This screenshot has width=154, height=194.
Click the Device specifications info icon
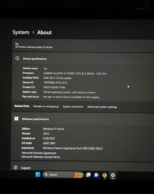coord(17,58)
